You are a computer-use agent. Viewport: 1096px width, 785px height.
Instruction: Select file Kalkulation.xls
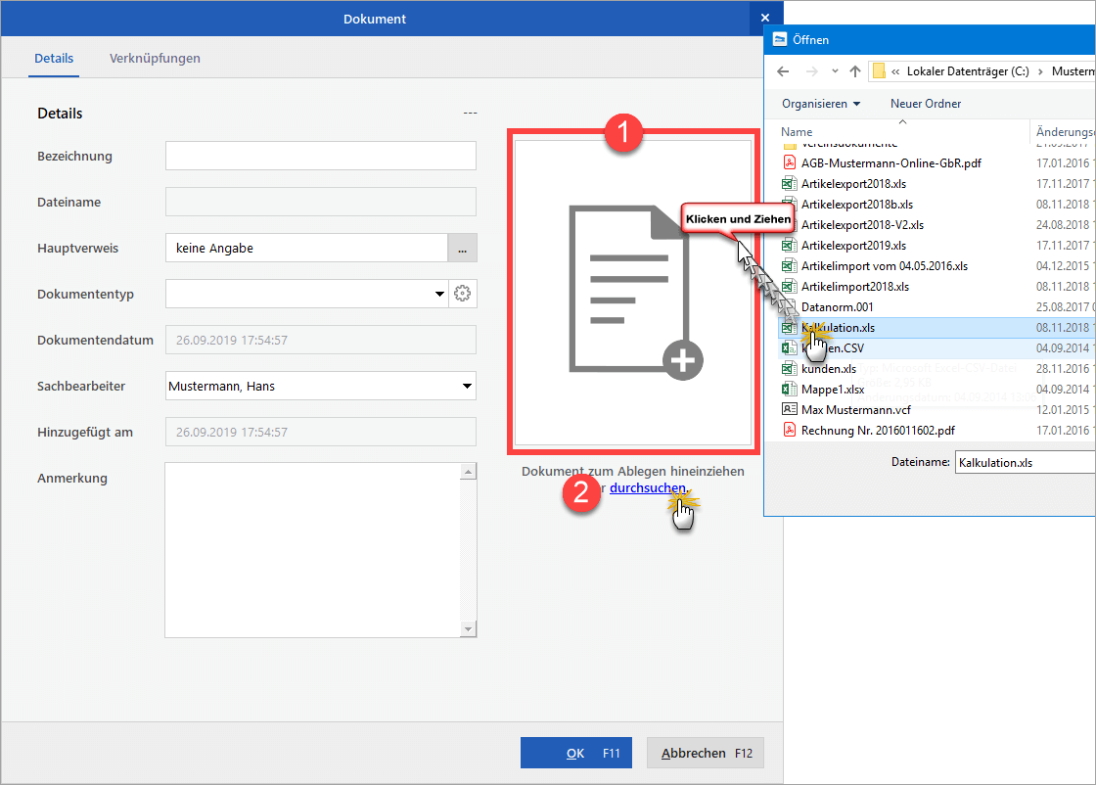(x=936, y=328)
